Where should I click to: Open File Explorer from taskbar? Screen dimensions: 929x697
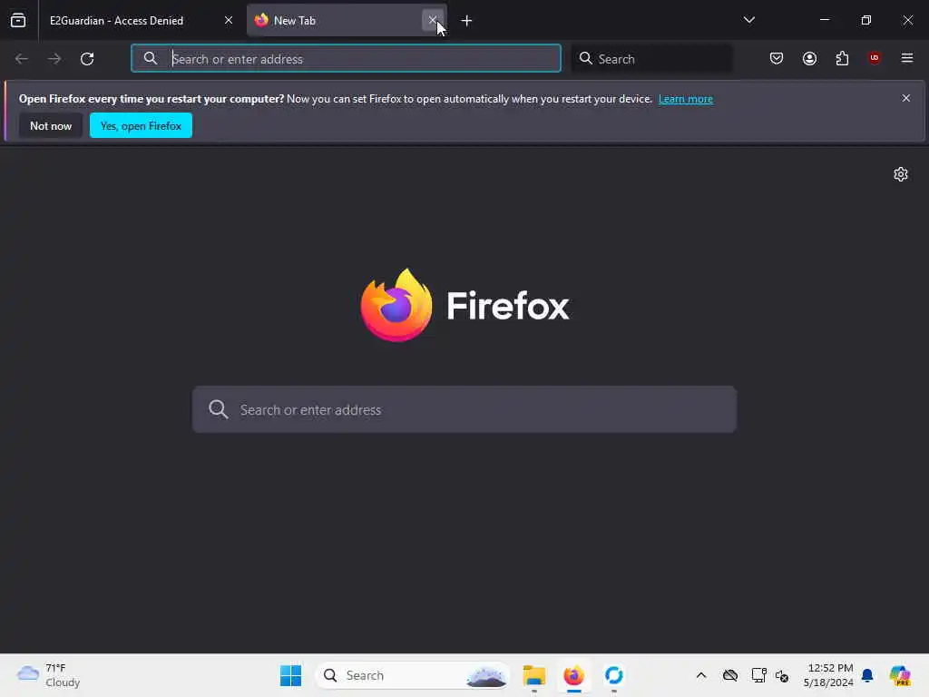coord(533,675)
